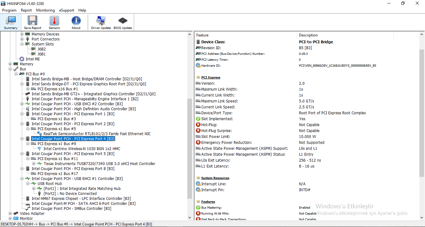Open the Program menu
The image size is (425, 227).
coord(9,10)
